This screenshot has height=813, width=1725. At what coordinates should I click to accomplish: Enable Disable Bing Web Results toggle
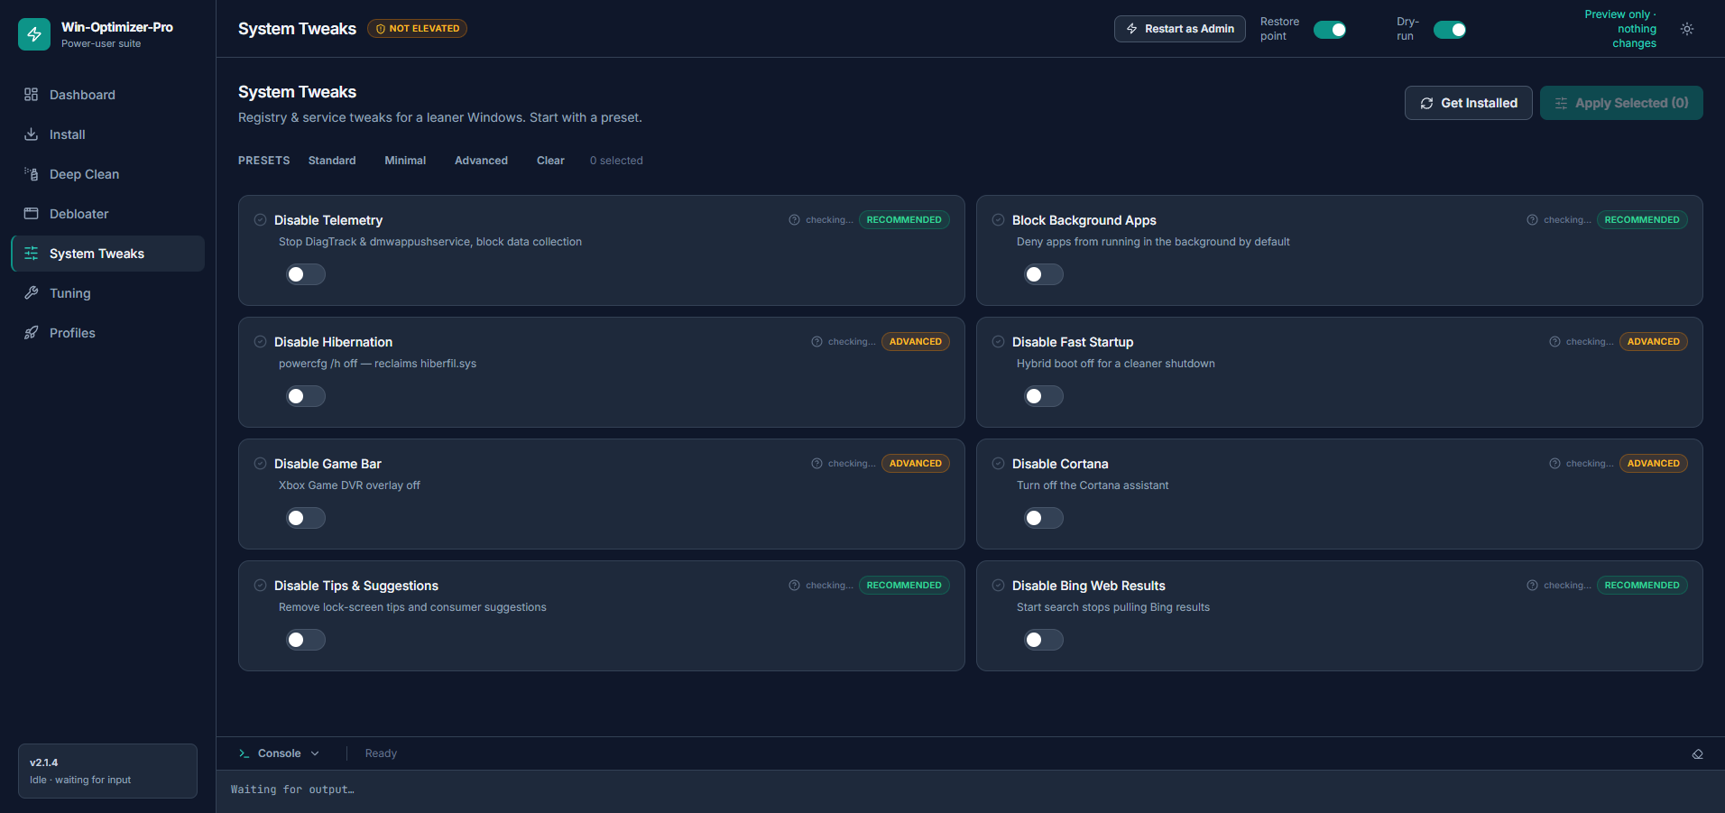pos(1044,640)
